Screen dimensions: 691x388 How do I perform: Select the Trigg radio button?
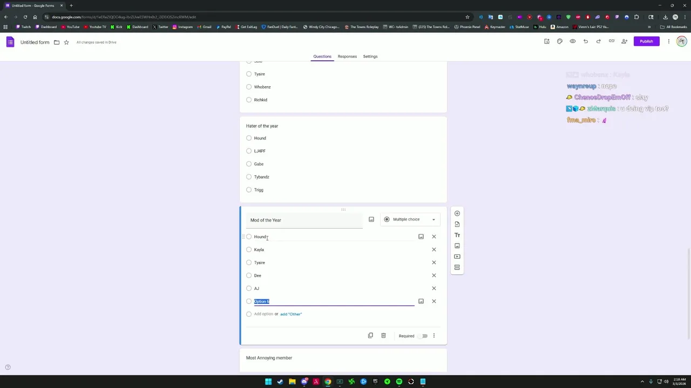tap(249, 190)
